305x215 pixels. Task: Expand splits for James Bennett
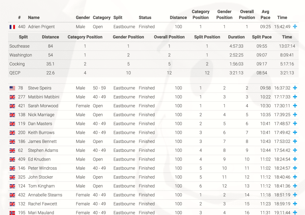(295, 141)
